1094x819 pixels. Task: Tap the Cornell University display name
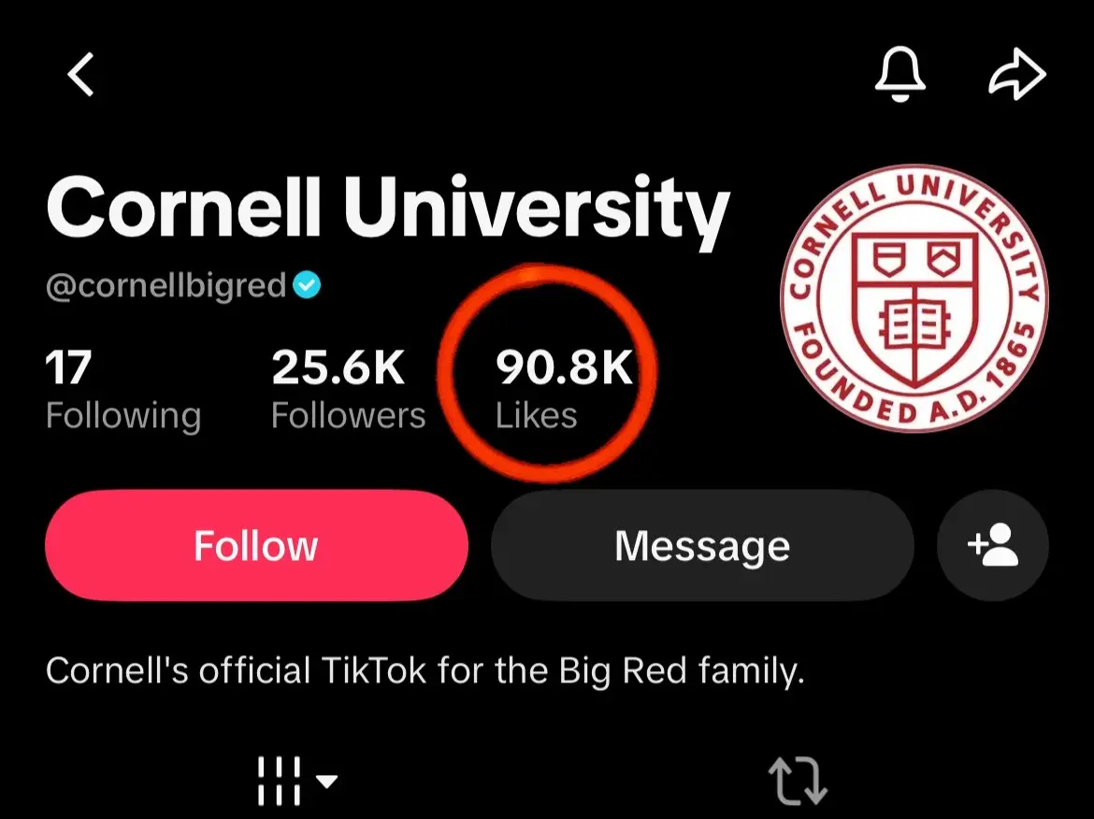pyautogui.click(x=388, y=207)
